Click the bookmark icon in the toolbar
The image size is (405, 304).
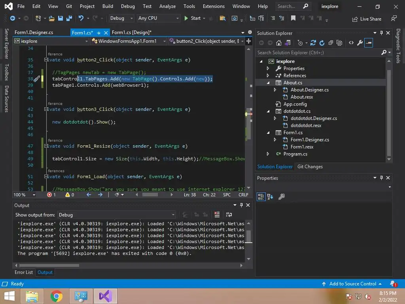(x=293, y=18)
